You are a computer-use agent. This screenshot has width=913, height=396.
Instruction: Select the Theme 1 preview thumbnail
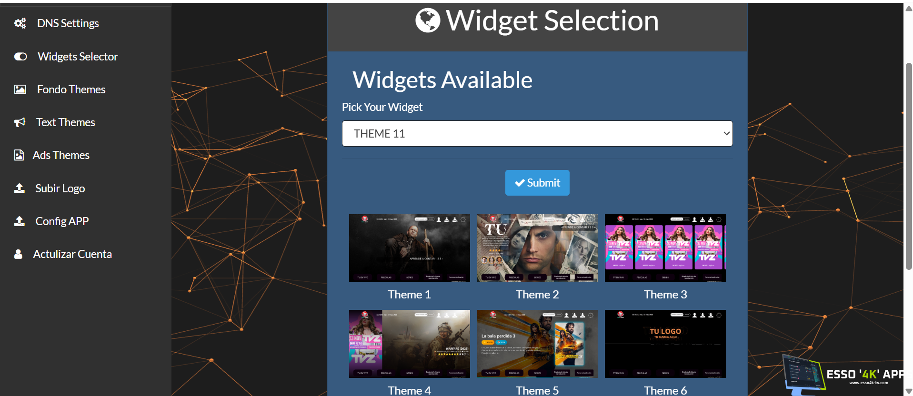click(410, 248)
